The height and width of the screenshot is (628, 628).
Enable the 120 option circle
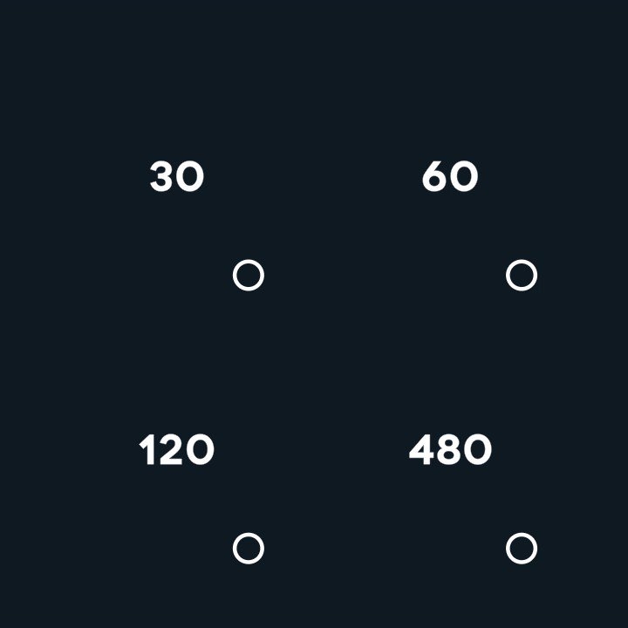[x=249, y=549]
